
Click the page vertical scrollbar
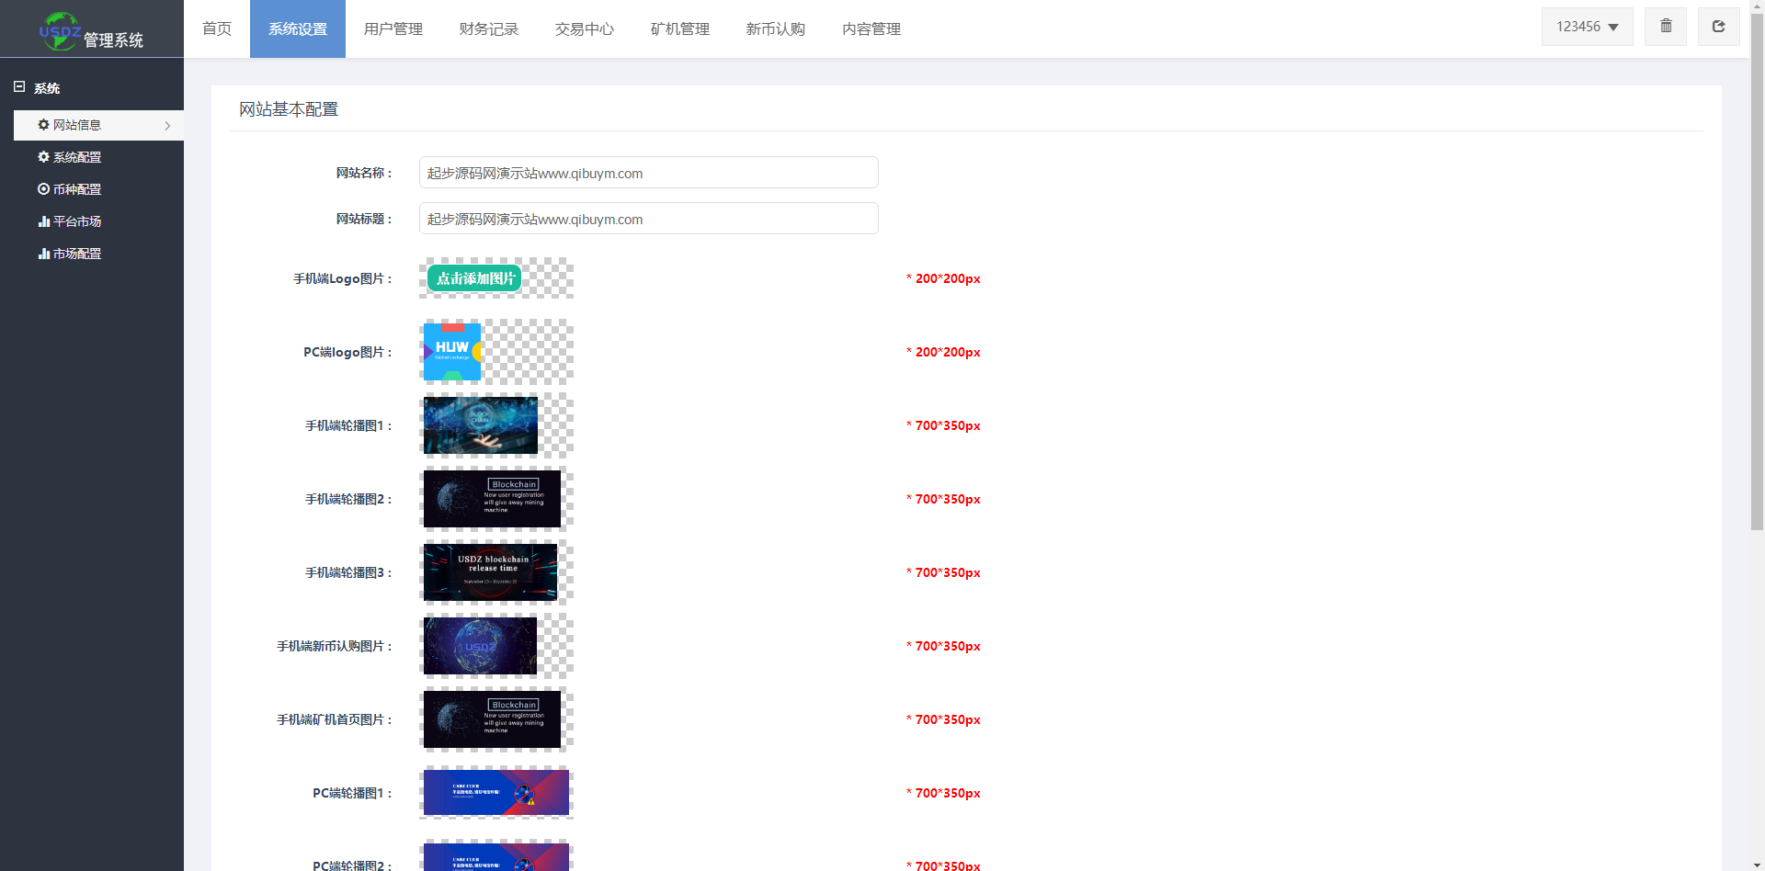(1757, 276)
